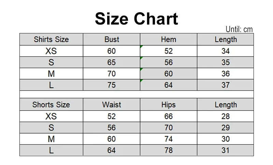Click the shorts M hips value 74
273x165 pixels.
click(x=169, y=139)
